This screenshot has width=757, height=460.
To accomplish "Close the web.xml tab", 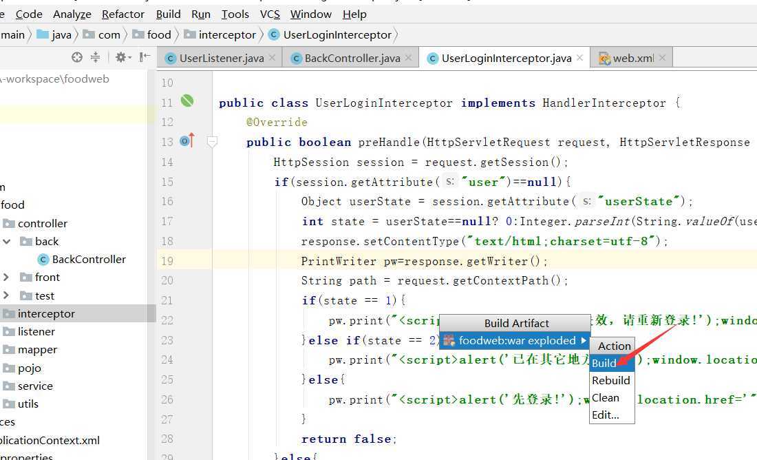I will tap(662, 58).
